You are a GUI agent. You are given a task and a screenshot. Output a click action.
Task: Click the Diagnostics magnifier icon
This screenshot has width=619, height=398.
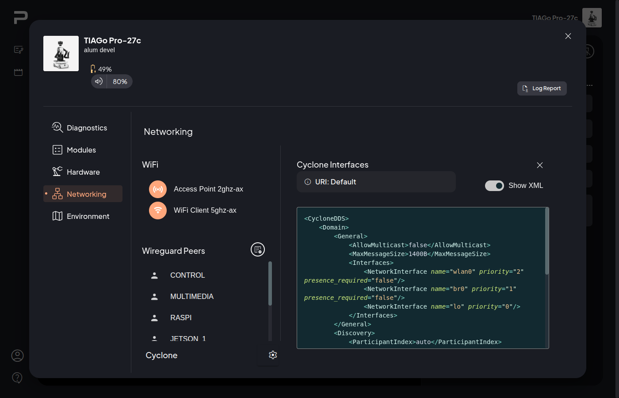[x=57, y=127]
